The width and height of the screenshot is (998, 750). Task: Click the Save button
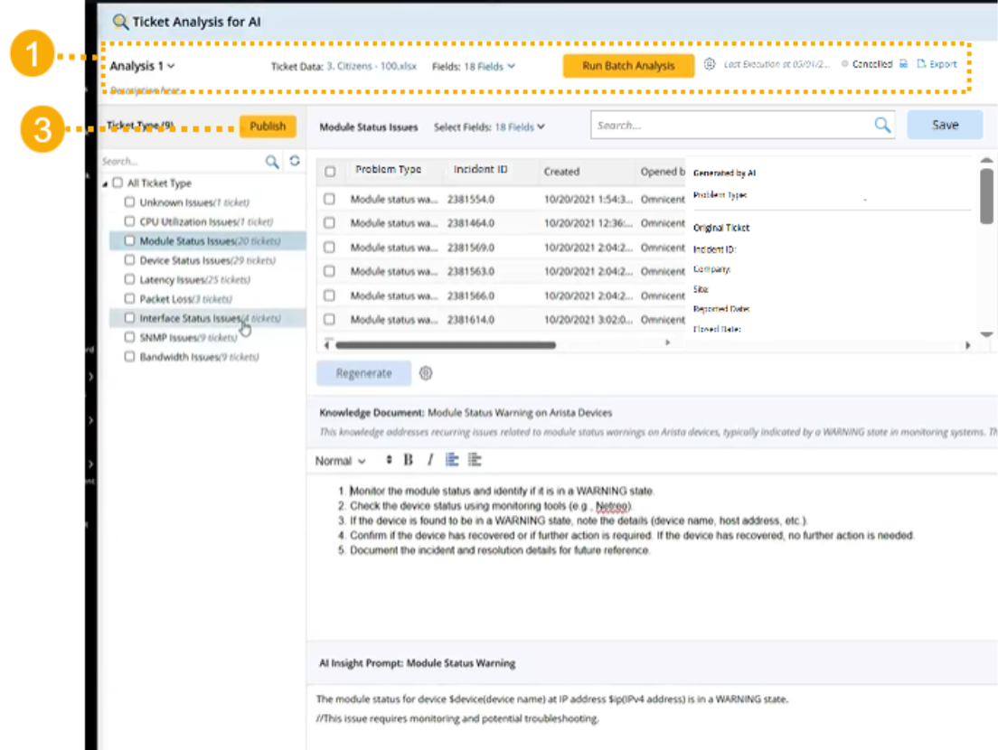pos(945,125)
